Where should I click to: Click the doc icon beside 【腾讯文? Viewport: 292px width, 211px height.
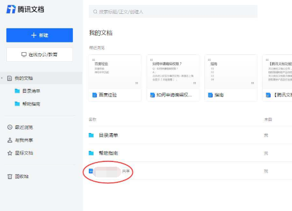coord(268,95)
